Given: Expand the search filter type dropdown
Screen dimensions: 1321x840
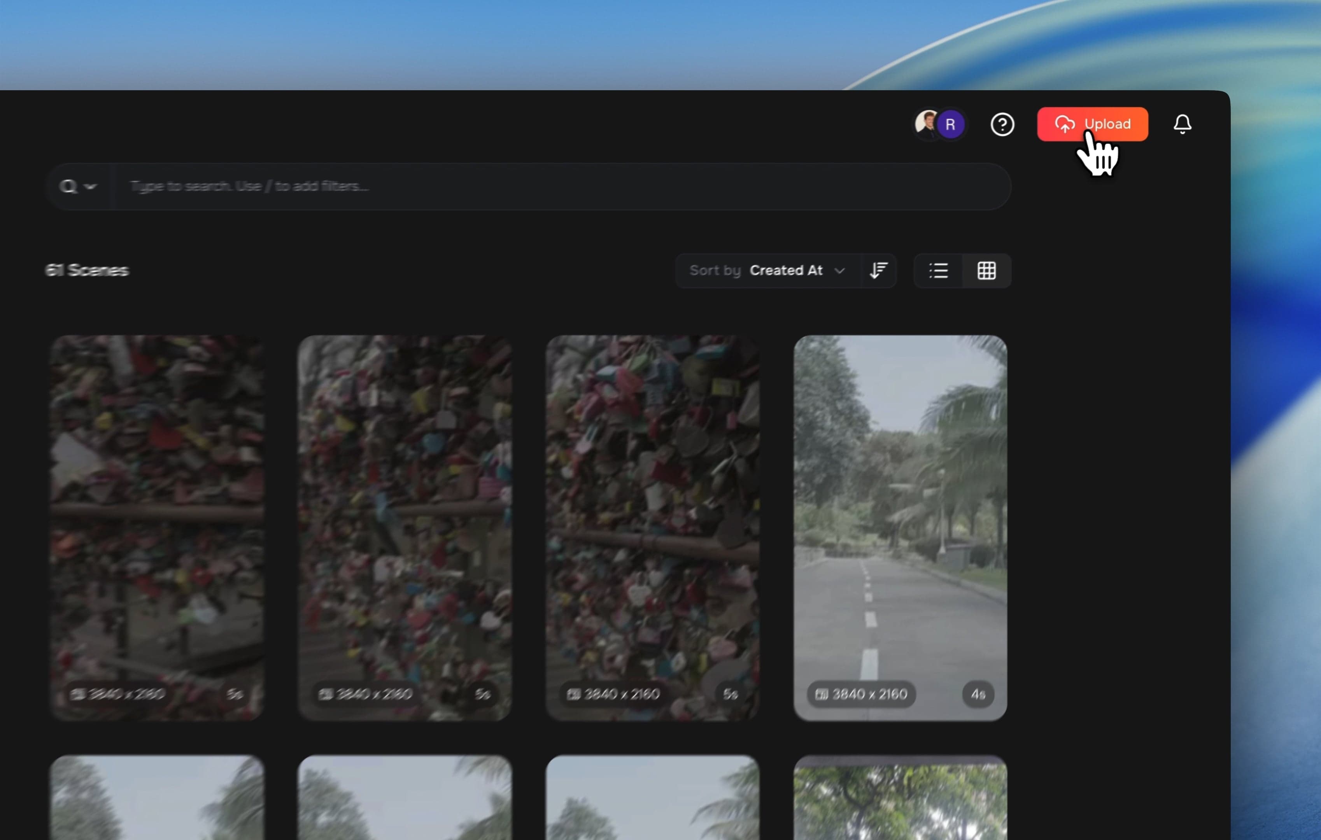Looking at the screenshot, I should 79,186.
